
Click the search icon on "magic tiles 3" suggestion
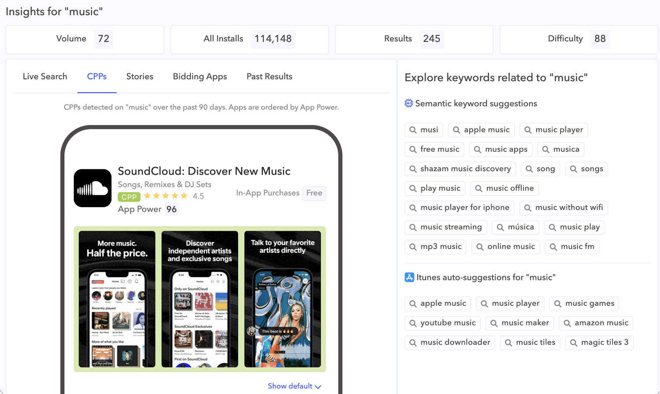point(574,343)
